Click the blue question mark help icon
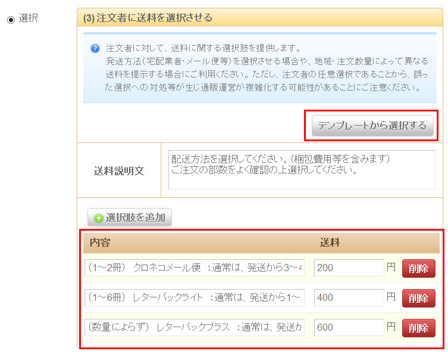The height and width of the screenshot is (354, 448). click(95, 49)
